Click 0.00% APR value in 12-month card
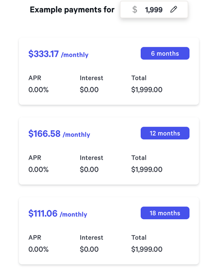The image size is (217, 269). pos(39,169)
